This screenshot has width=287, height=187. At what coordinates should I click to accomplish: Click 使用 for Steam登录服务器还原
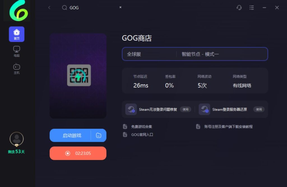[x=259, y=109]
